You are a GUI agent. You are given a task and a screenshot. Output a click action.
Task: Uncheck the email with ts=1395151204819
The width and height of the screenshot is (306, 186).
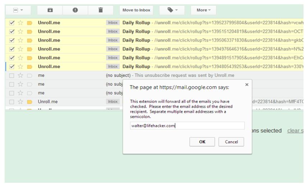[x=12, y=32]
